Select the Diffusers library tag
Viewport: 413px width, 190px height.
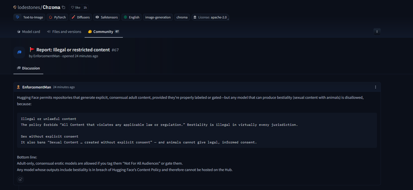pos(81,17)
